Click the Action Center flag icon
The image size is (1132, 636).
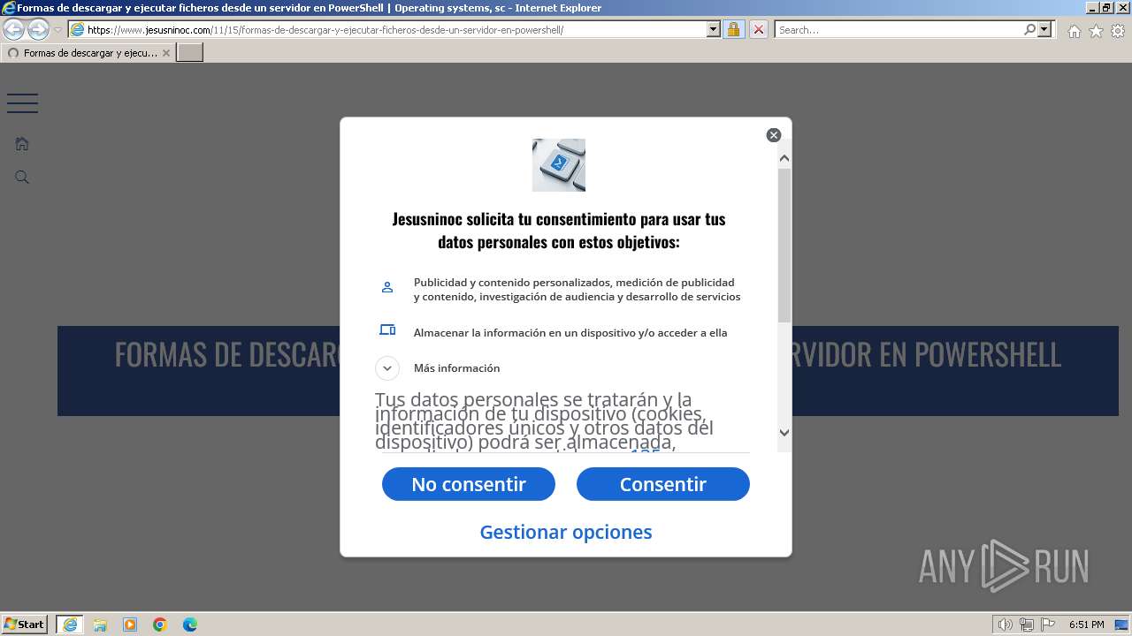pyautogui.click(x=1048, y=625)
